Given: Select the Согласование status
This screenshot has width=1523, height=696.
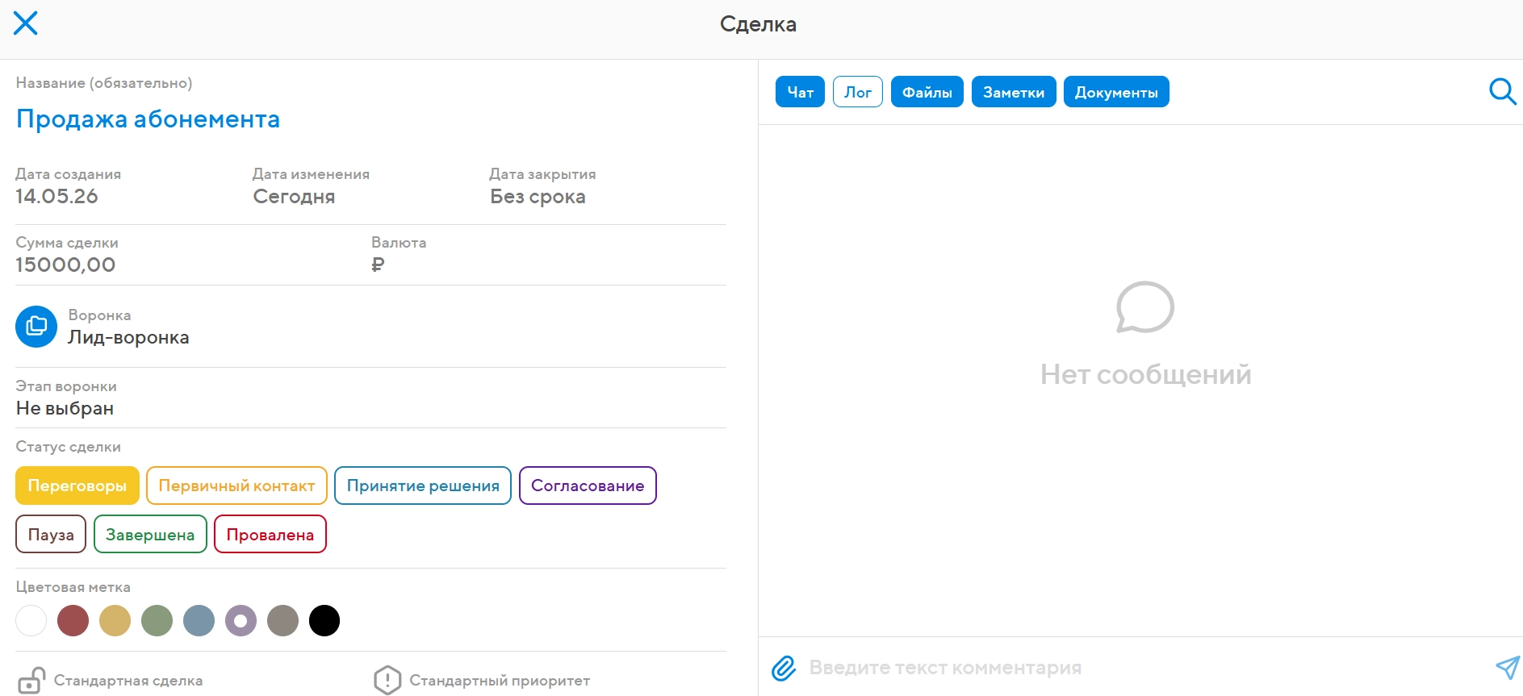Looking at the screenshot, I should click(588, 486).
